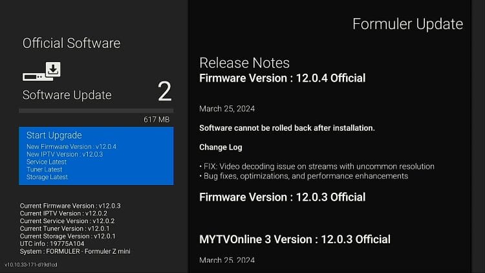Click the Storage Latest entry
This screenshot has height=273, width=485.
click(47, 177)
